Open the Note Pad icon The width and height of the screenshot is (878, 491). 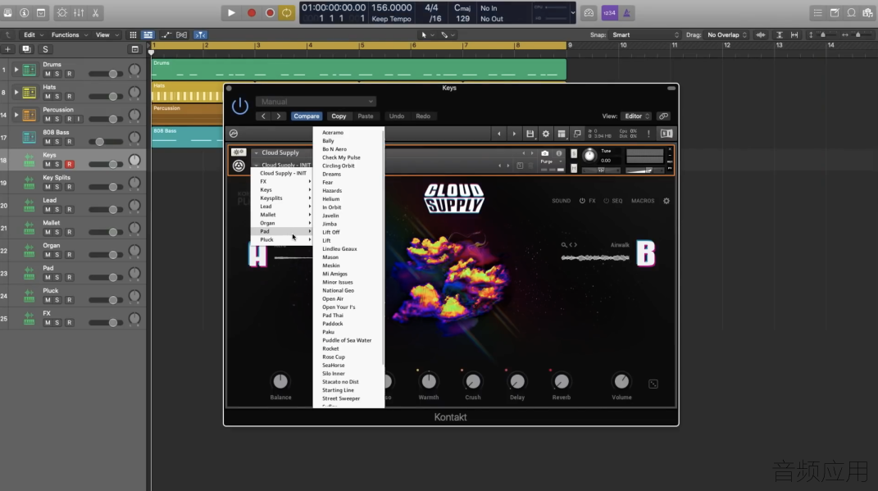point(835,13)
